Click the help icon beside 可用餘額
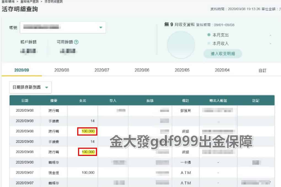The image size is (281, 187). pos(76,42)
